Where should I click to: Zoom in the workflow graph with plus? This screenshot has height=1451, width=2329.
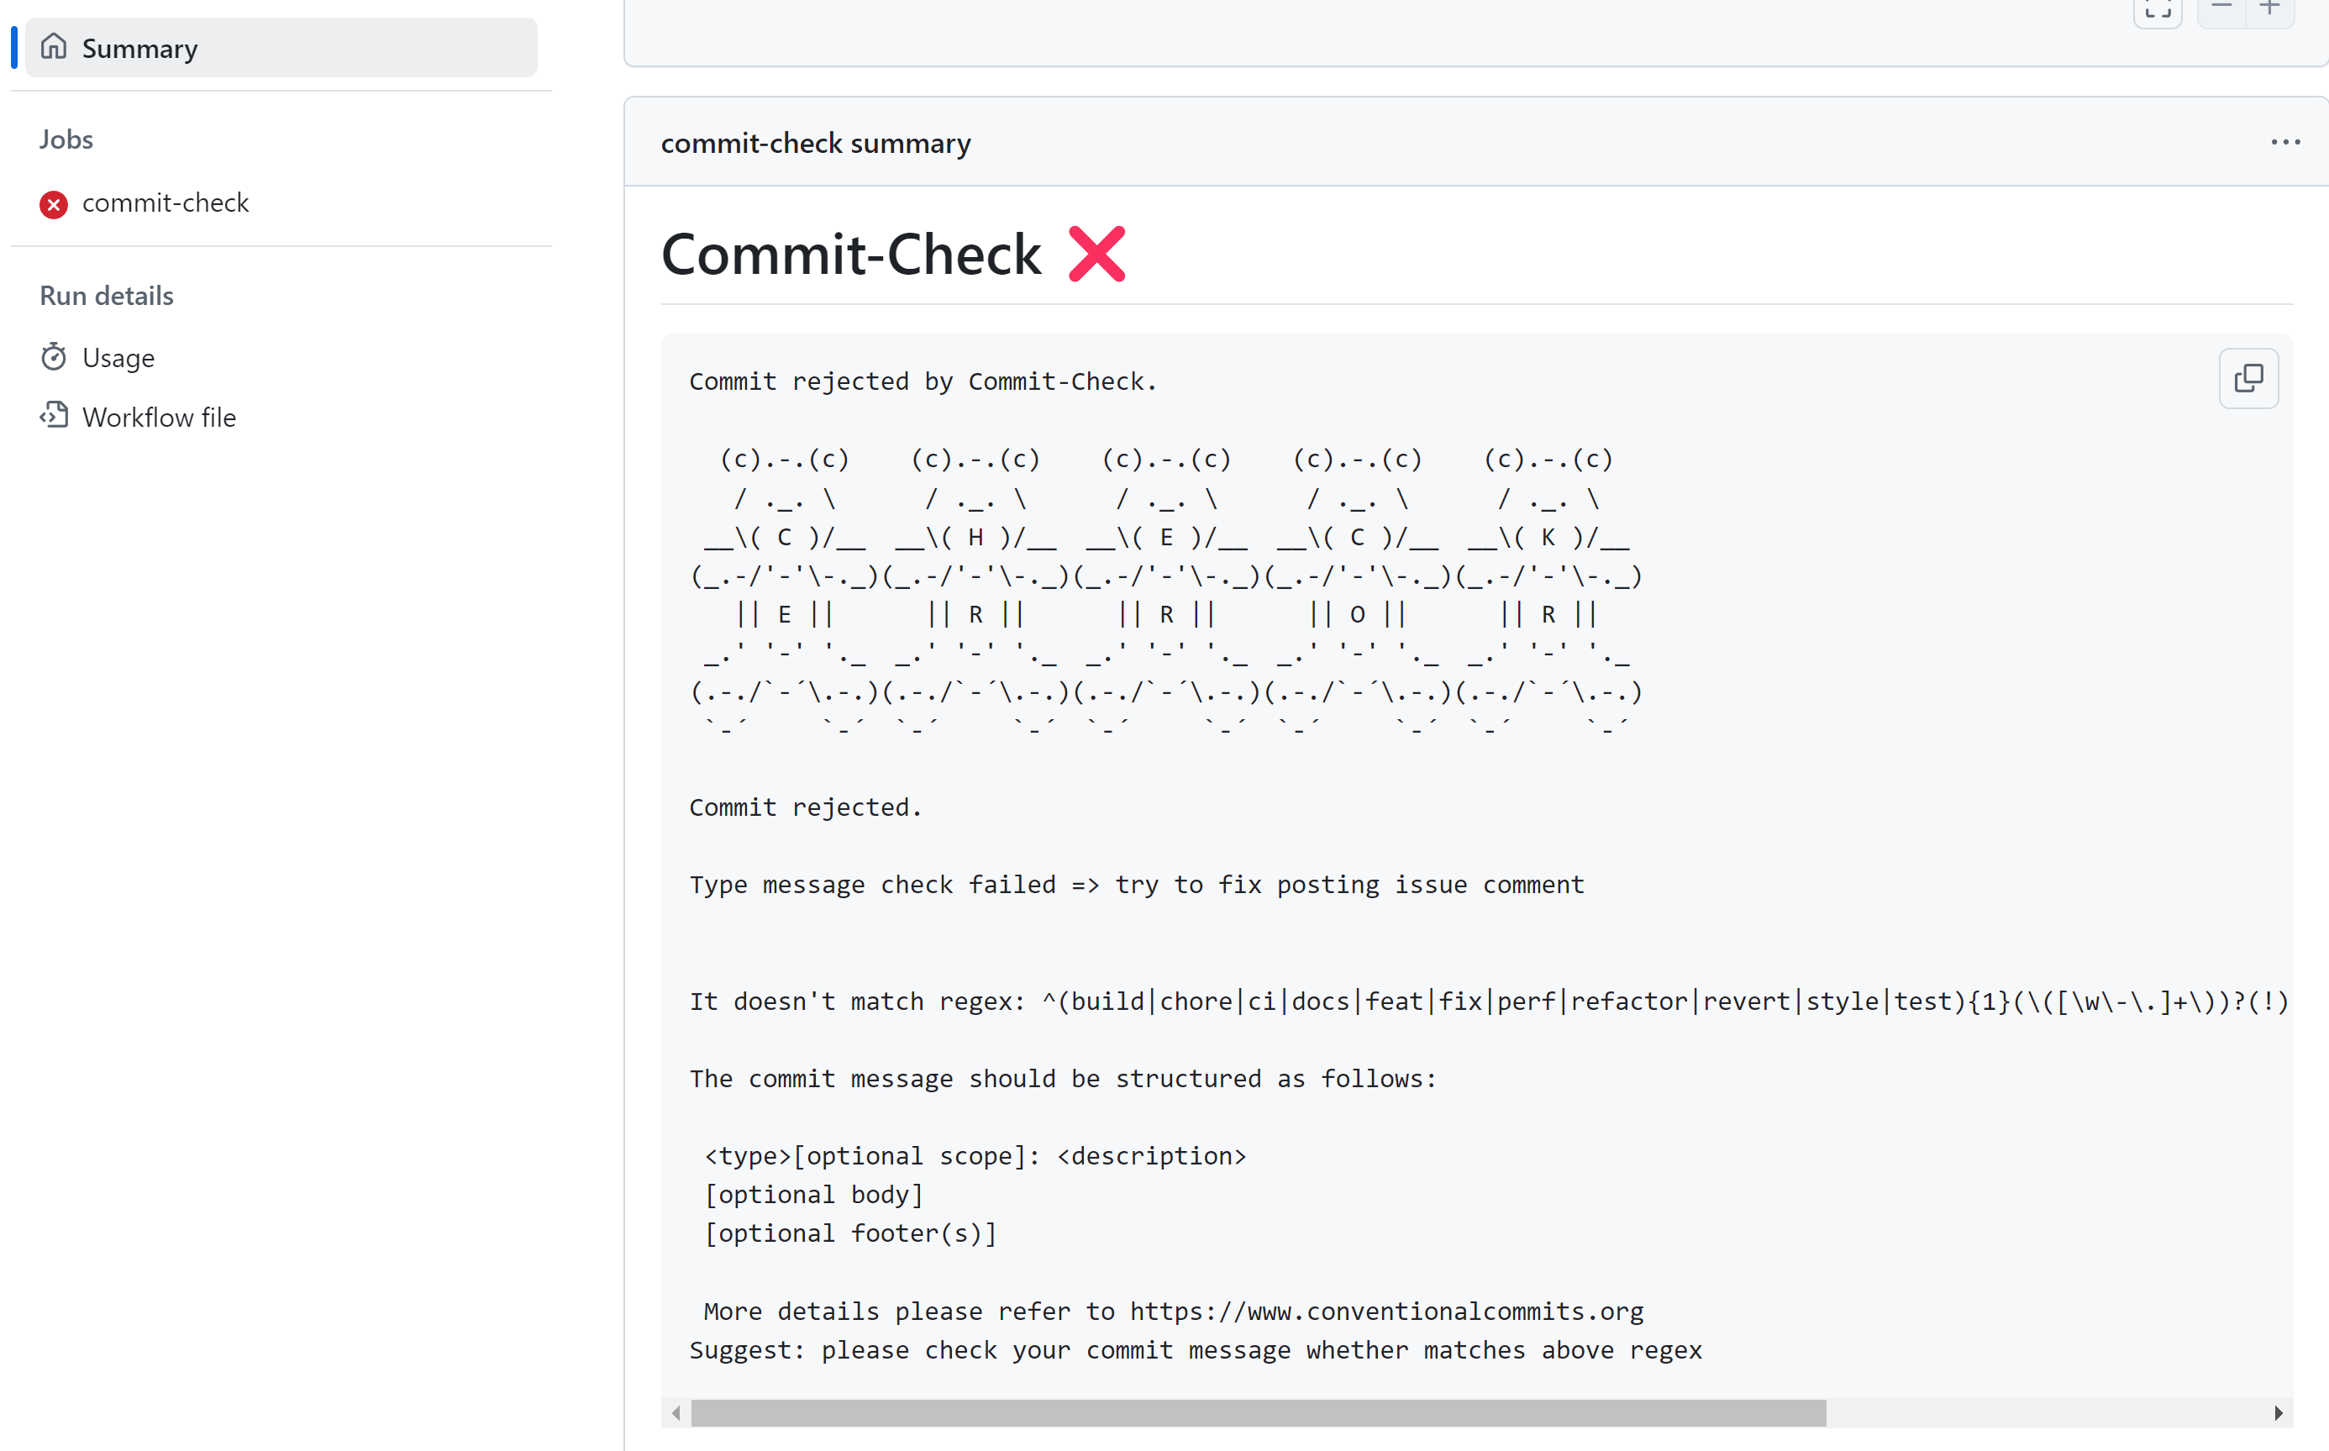[2269, 8]
